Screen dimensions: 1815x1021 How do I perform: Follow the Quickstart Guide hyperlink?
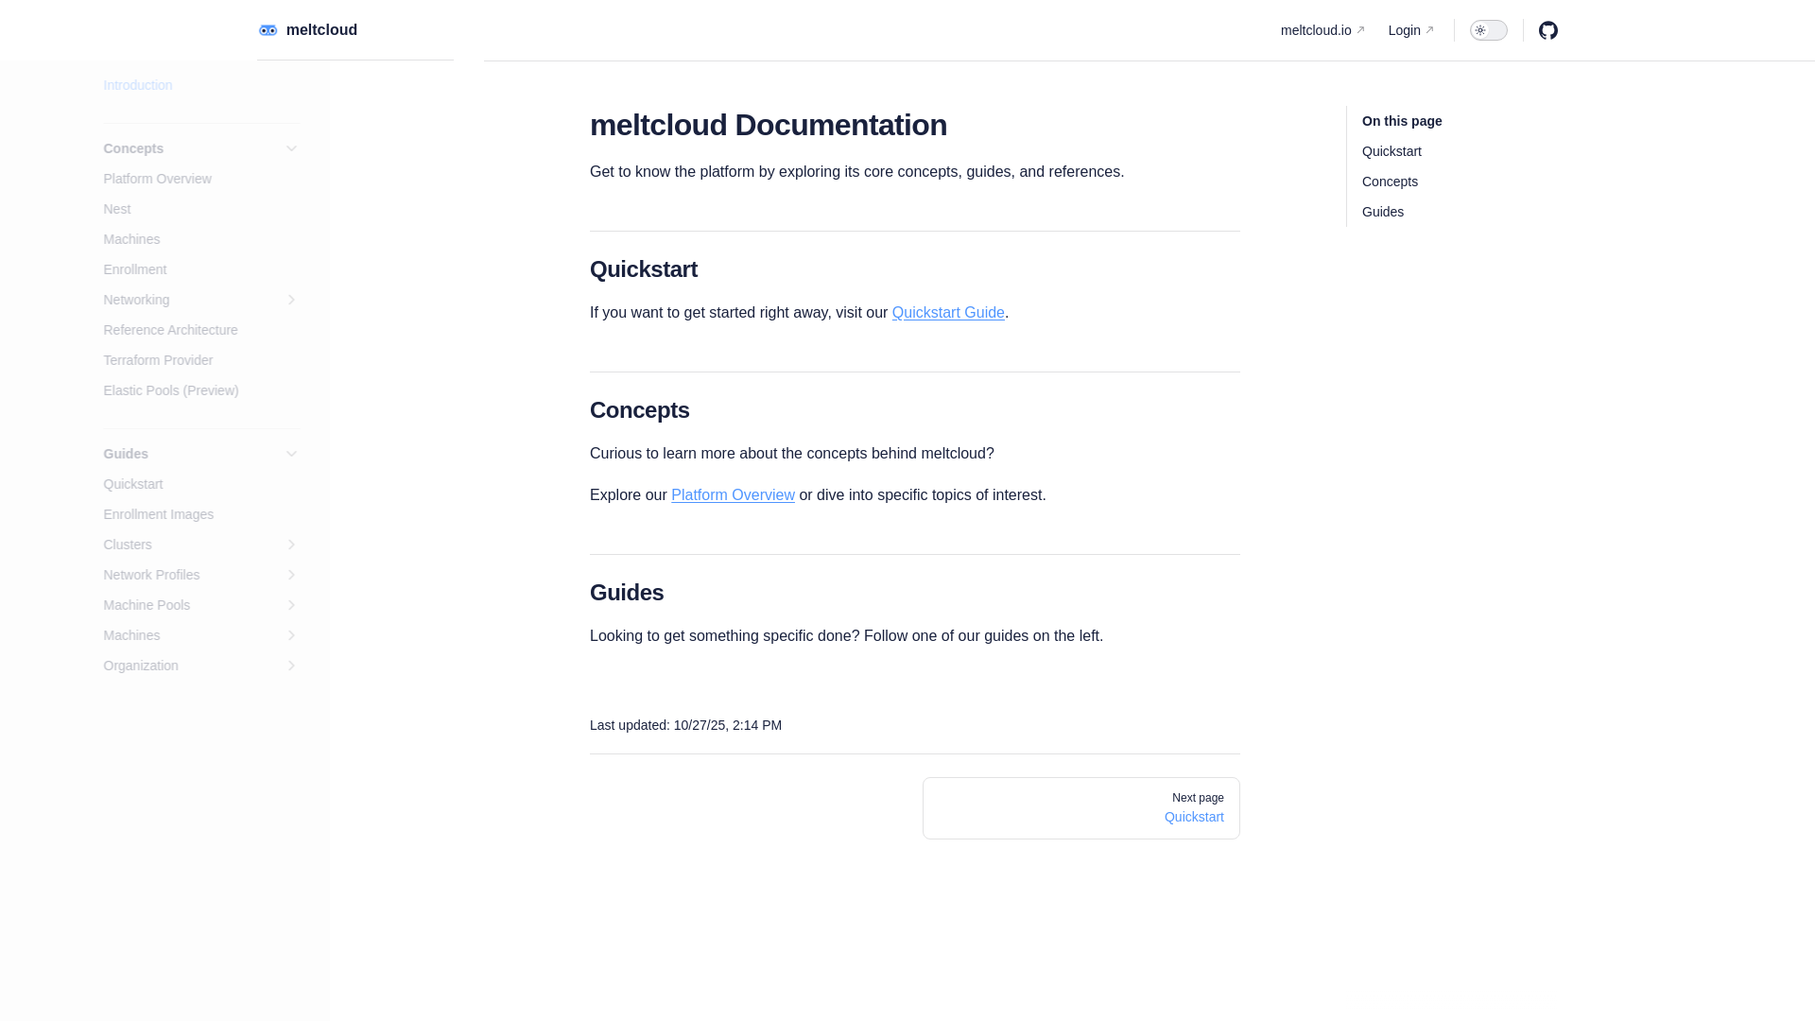pos(947,313)
